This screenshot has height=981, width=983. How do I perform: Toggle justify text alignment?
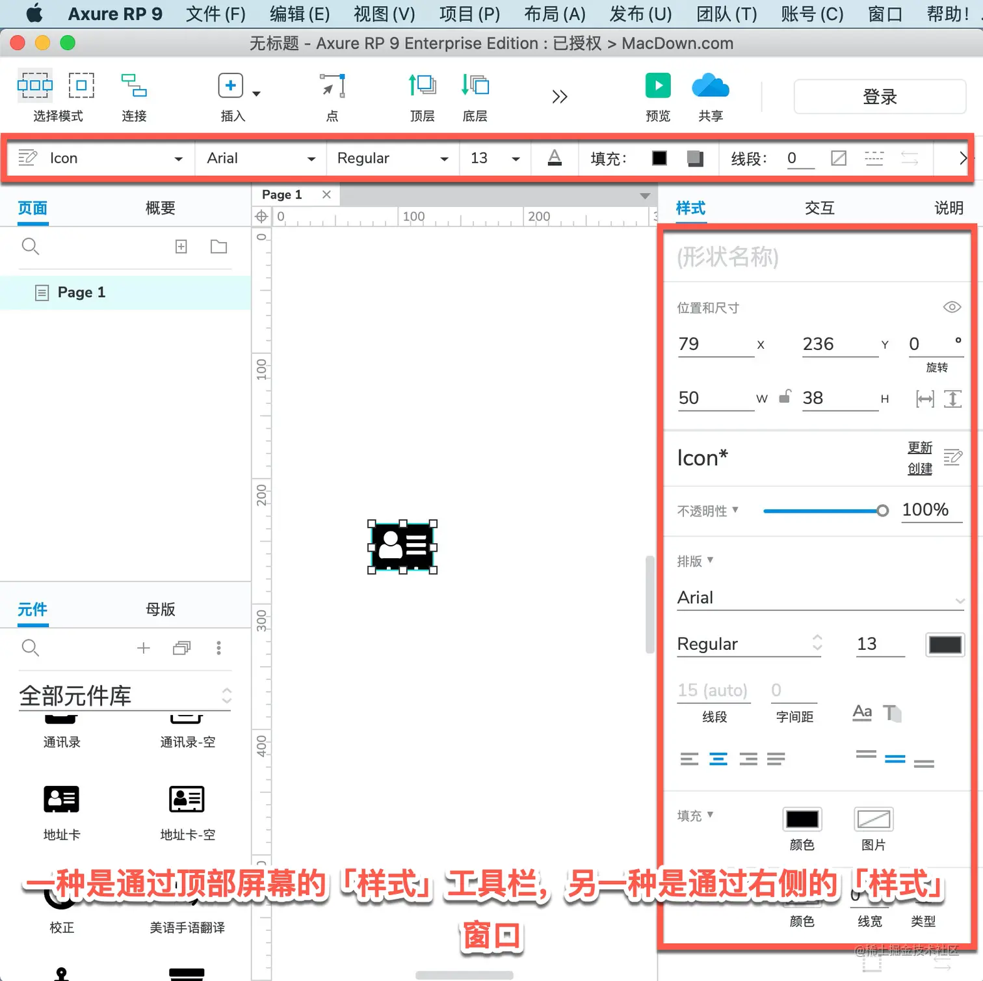click(776, 759)
